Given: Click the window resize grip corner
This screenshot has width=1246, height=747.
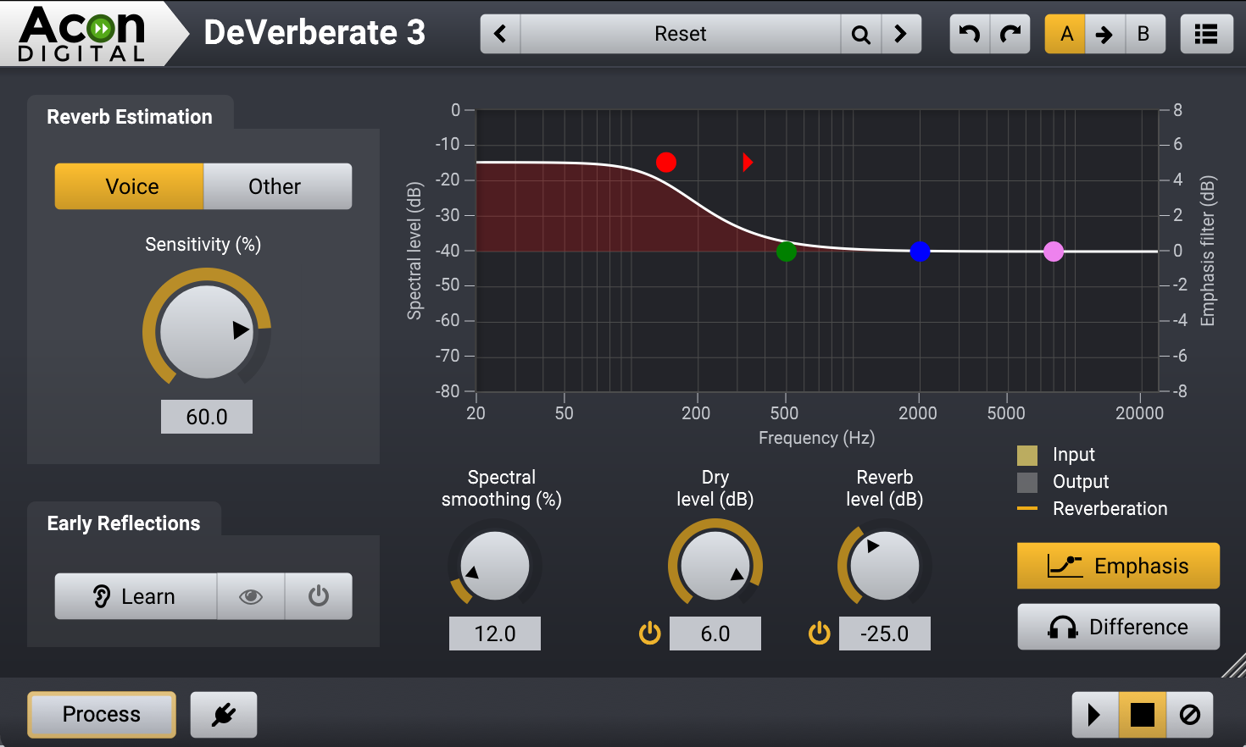Looking at the screenshot, I should pyautogui.click(x=1234, y=666).
